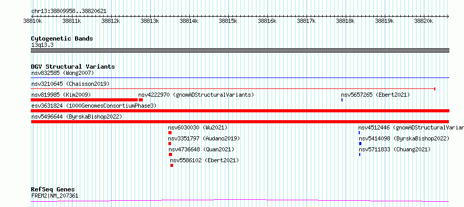Click the blue nsv4512446 variant marker
Viewport: 464px width, 207px height.
click(x=359, y=133)
